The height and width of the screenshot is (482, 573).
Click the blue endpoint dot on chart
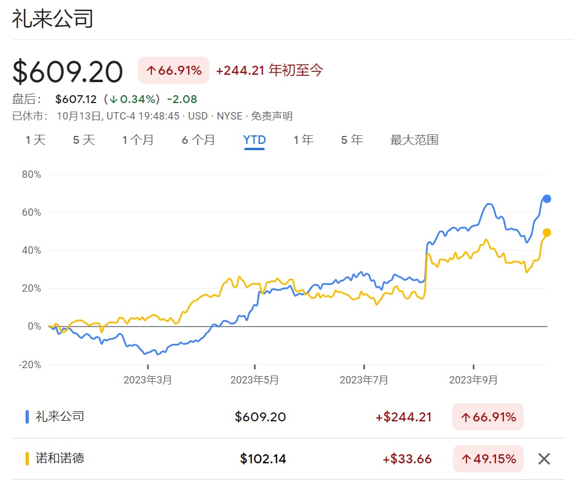point(547,199)
